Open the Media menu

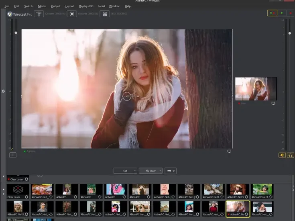42,6
